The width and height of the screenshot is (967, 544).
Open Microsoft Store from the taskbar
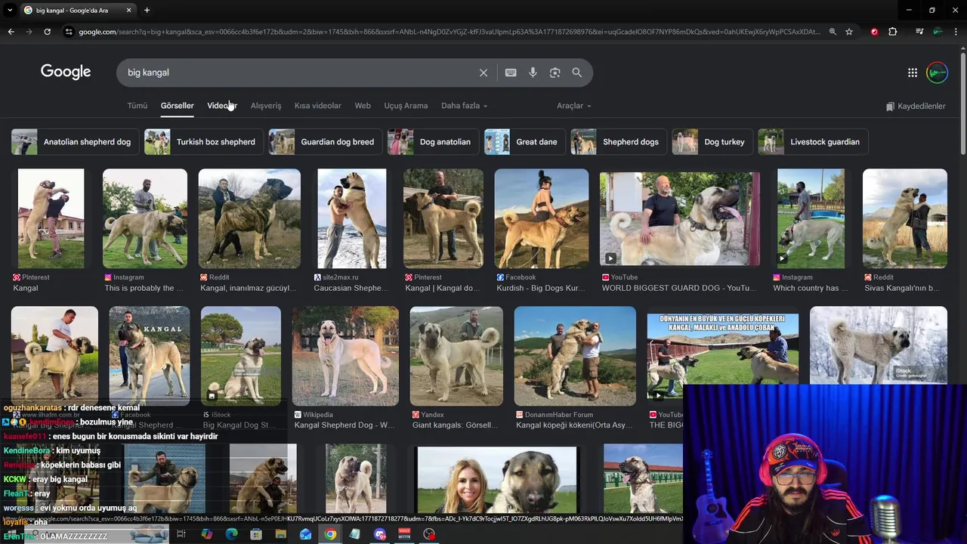(256, 534)
